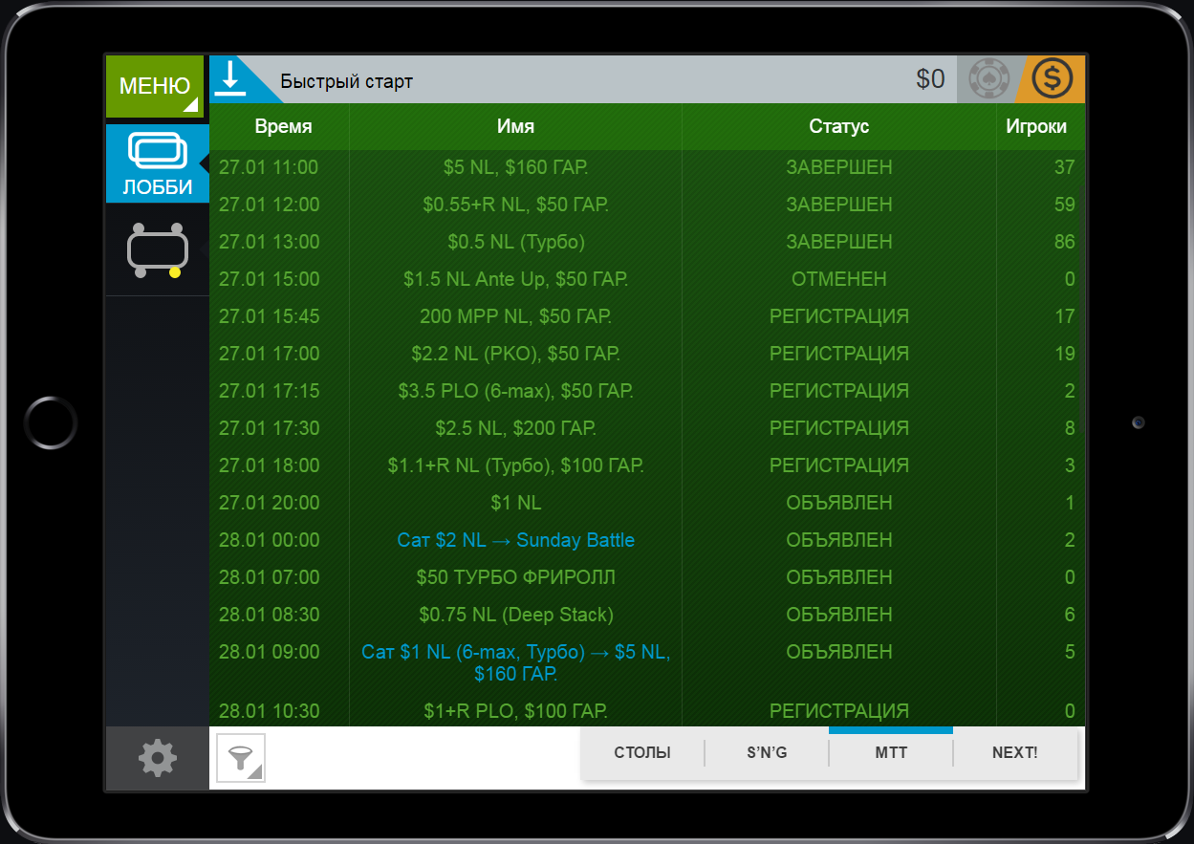
Task: Sort by the Время column header
Action: coord(283,126)
